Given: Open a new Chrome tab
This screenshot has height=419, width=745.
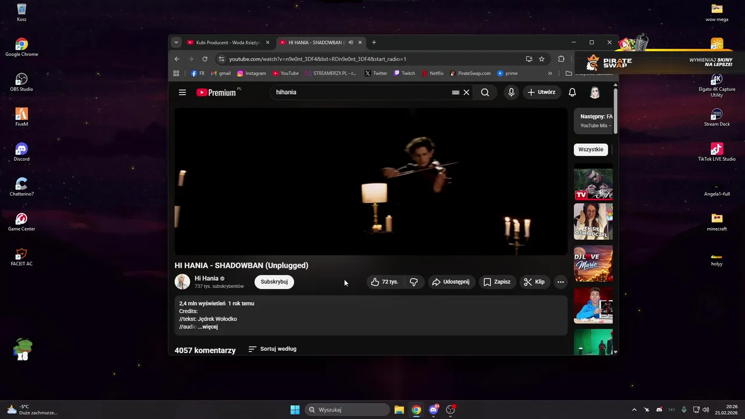Looking at the screenshot, I should click(x=374, y=42).
